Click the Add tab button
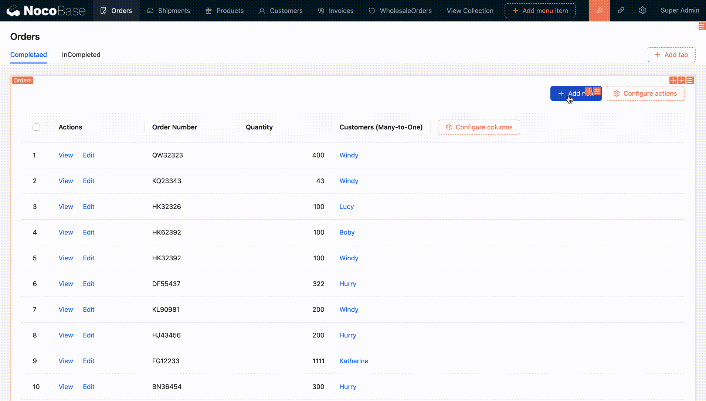This screenshot has width=706, height=401. pyautogui.click(x=671, y=55)
